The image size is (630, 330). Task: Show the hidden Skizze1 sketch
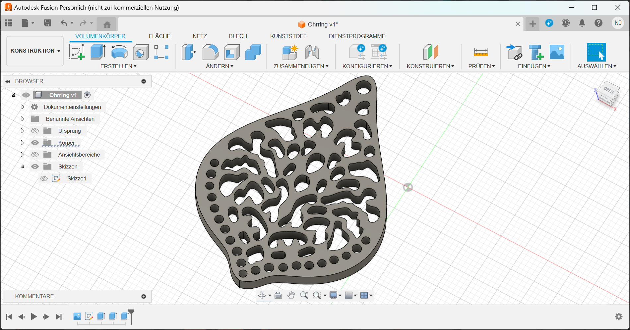tap(44, 178)
